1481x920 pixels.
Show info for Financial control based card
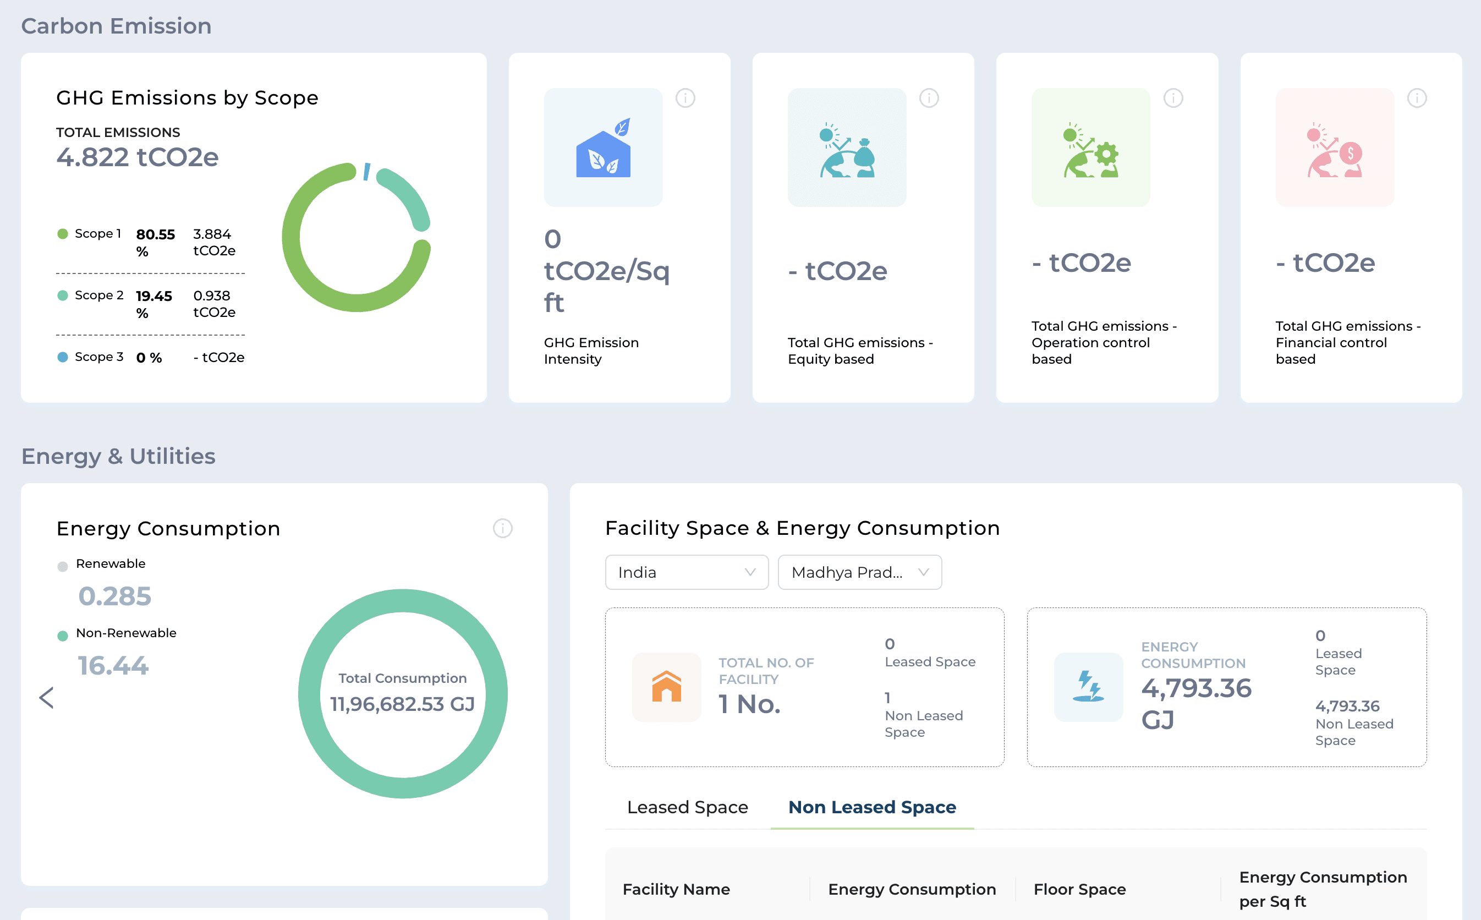click(x=1417, y=98)
